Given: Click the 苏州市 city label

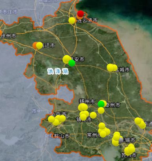Looking at the screenshot, I should 129,155.
